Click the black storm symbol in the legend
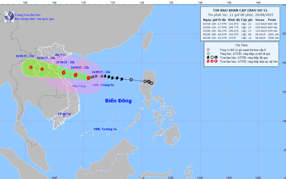 click(208, 57)
